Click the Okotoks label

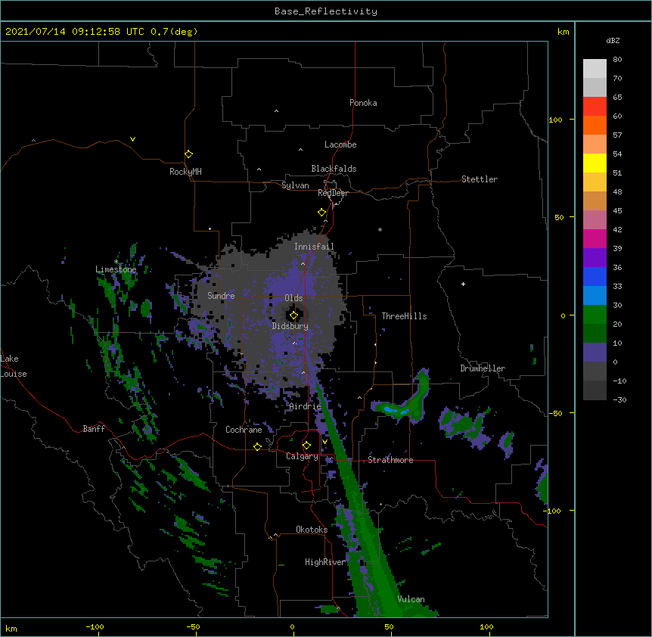pos(312,530)
